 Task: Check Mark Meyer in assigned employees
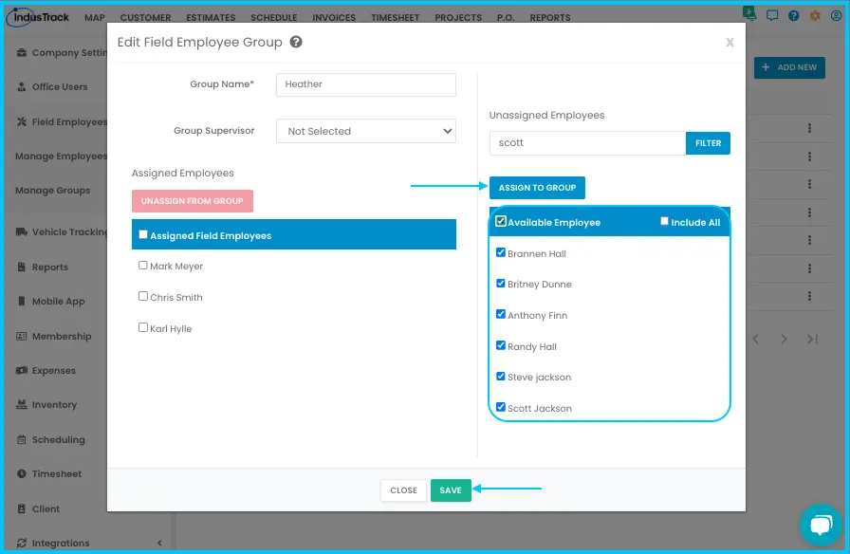pos(143,266)
